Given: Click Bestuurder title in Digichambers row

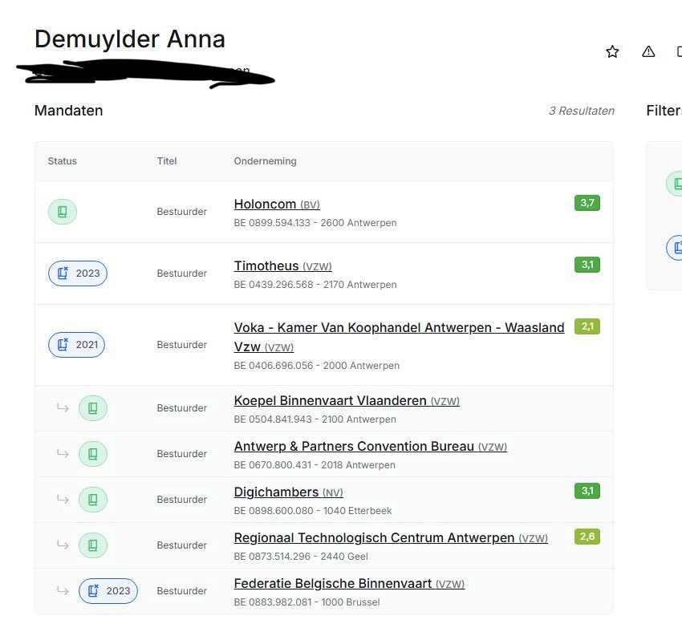Looking at the screenshot, I should 182,500.
